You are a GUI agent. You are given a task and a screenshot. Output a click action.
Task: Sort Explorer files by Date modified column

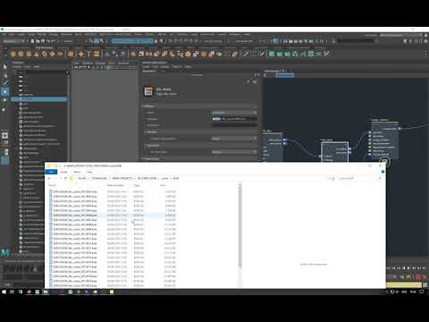click(115, 185)
